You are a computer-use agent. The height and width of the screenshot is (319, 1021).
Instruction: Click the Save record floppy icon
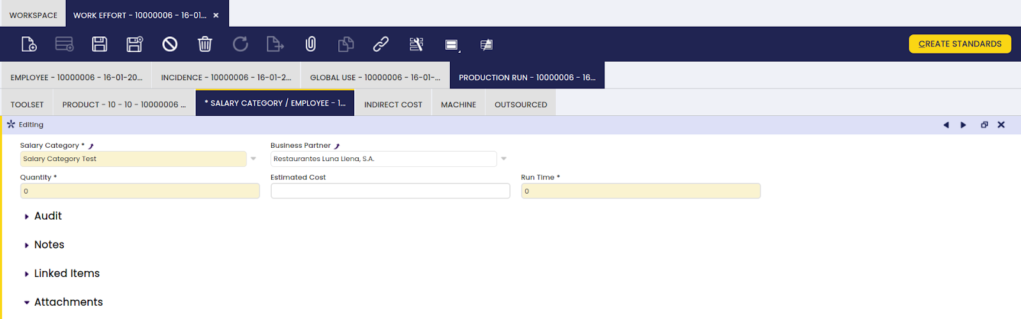point(100,44)
